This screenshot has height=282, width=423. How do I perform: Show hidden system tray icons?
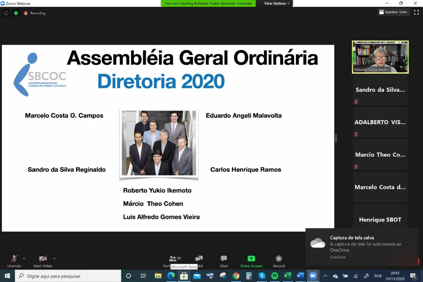click(325, 276)
